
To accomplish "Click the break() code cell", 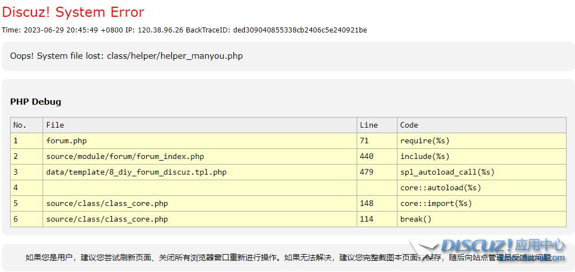I will (x=415, y=219).
